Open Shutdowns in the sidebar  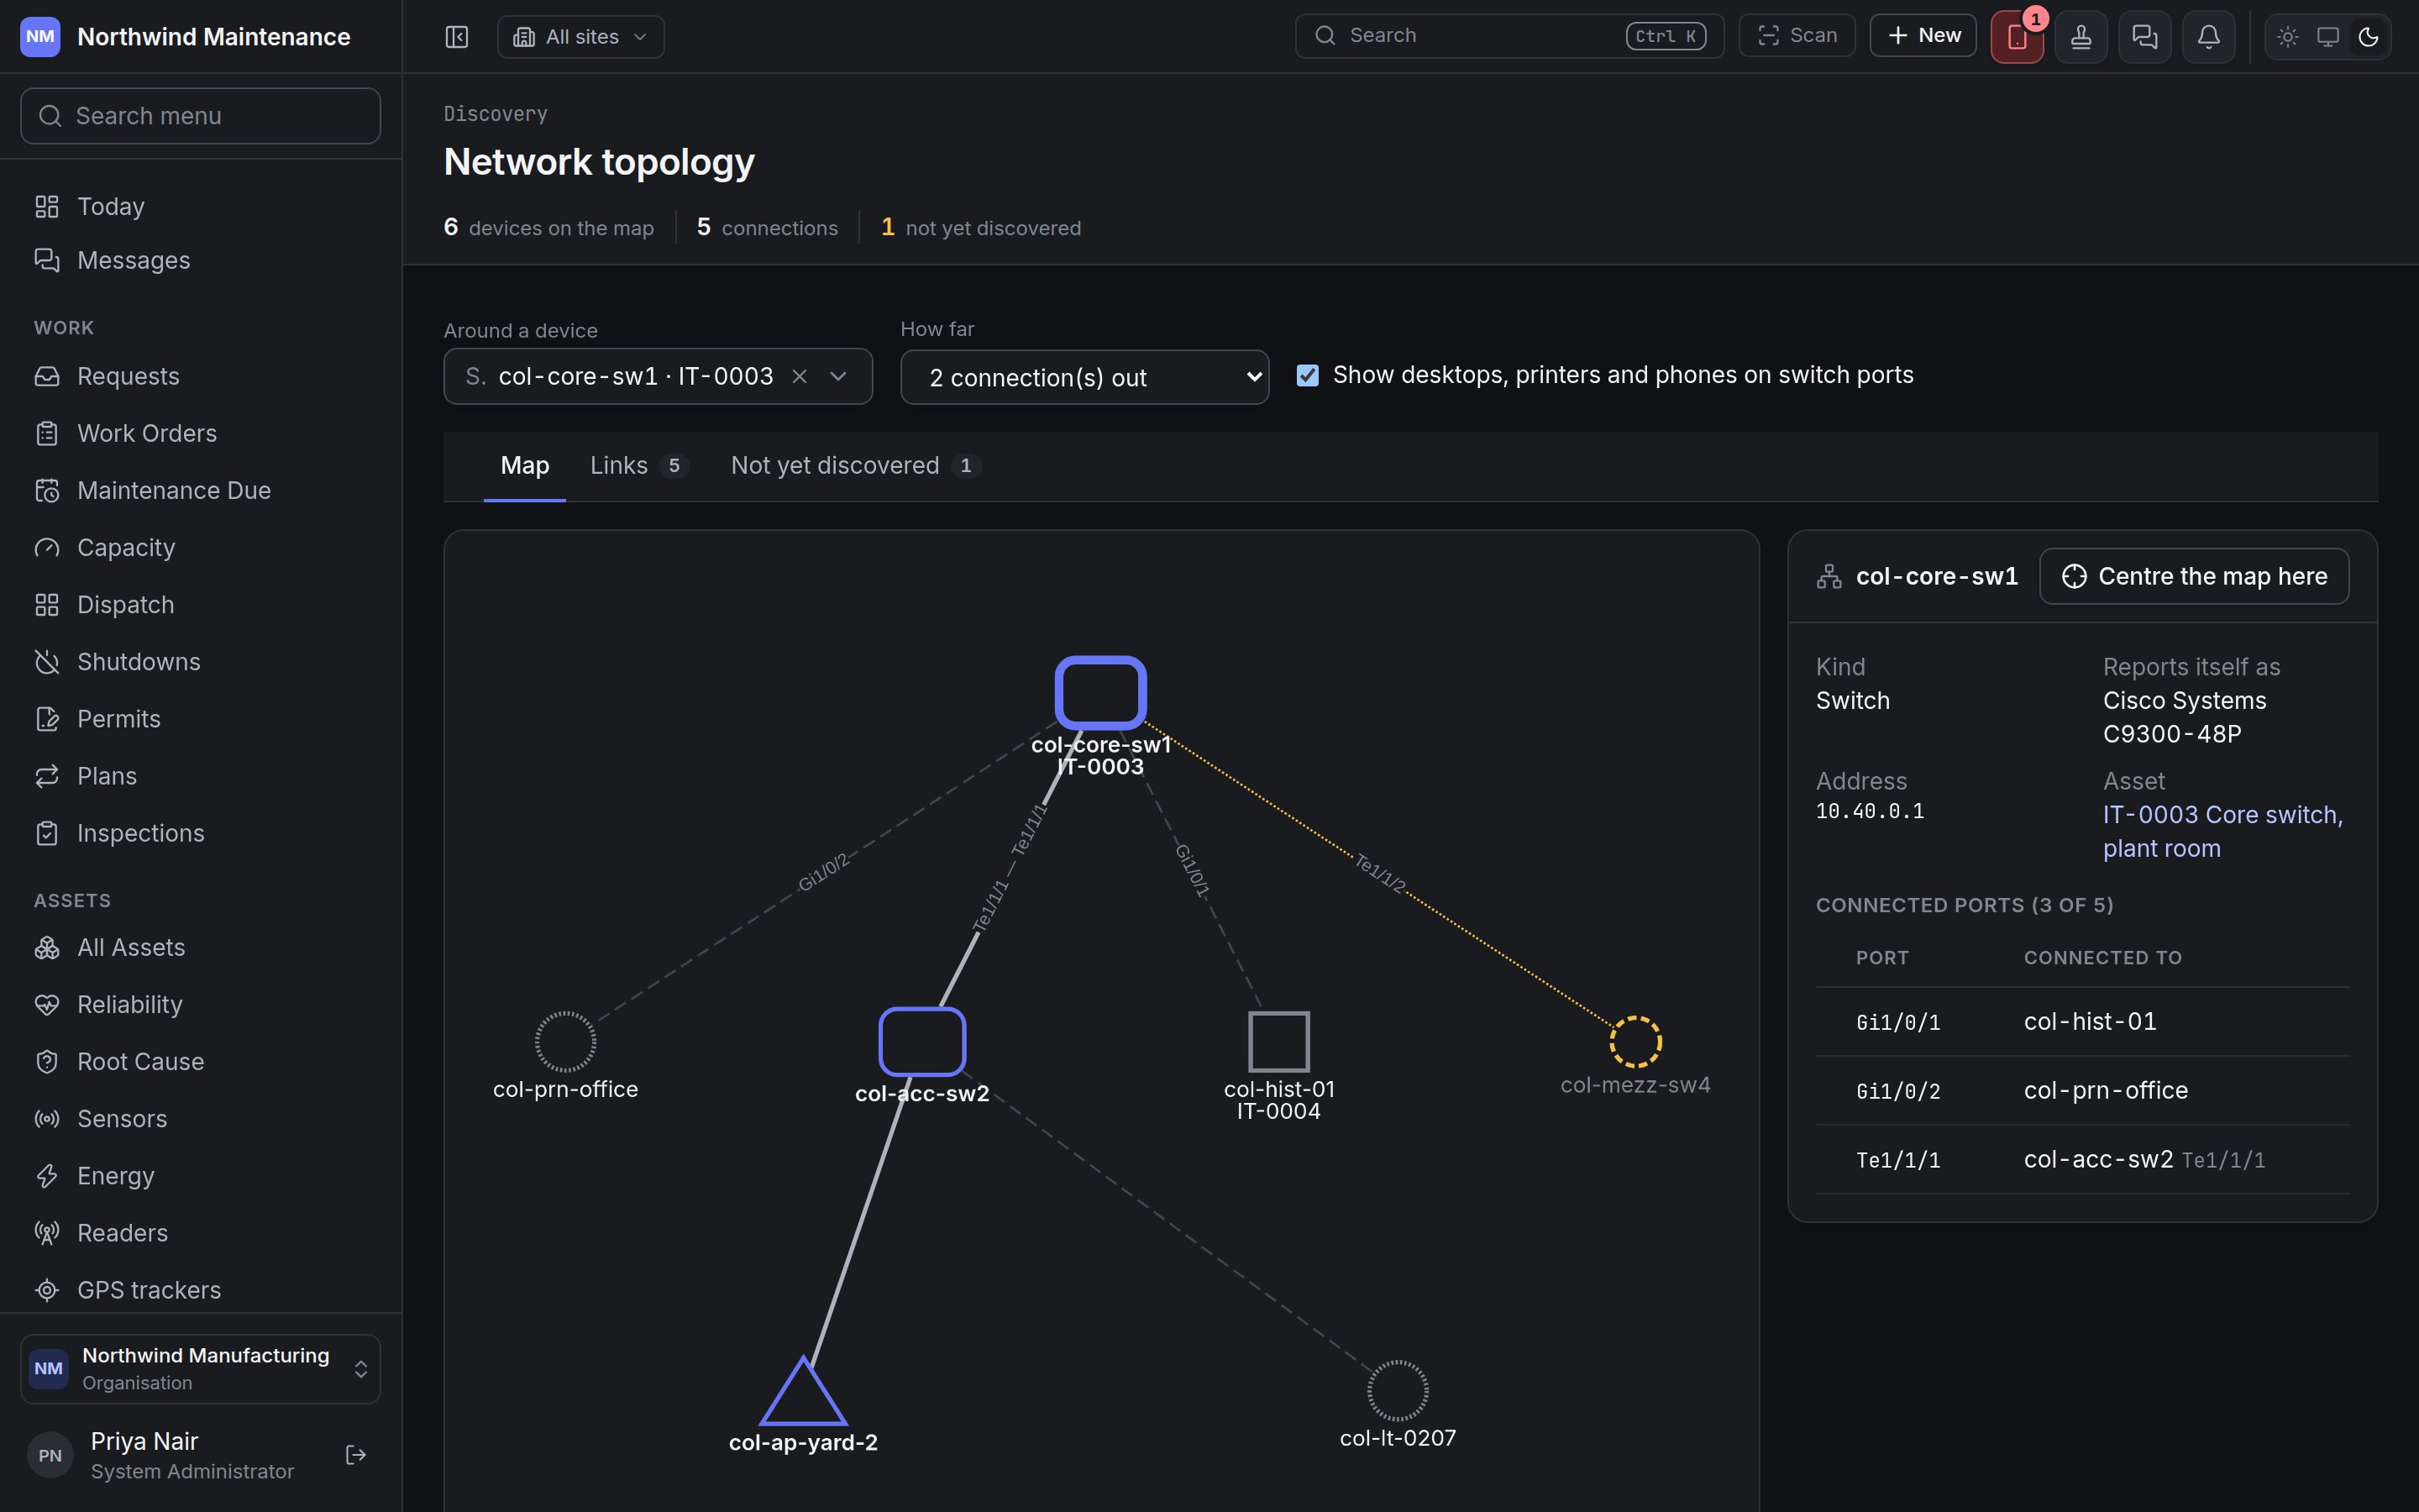click(200, 662)
